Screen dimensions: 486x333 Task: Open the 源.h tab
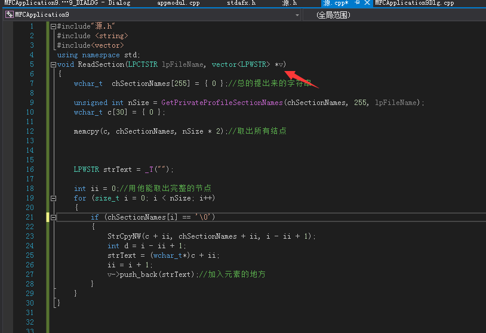click(x=289, y=3)
